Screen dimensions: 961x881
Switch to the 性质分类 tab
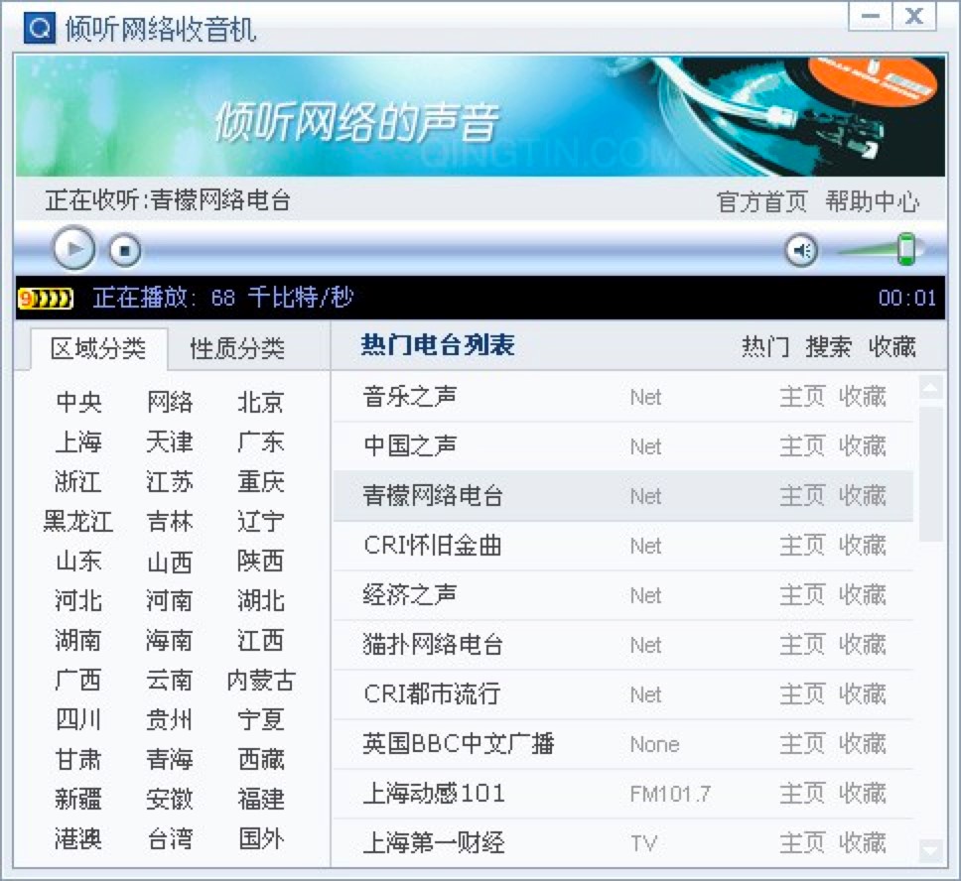pyautogui.click(x=237, y=349)
